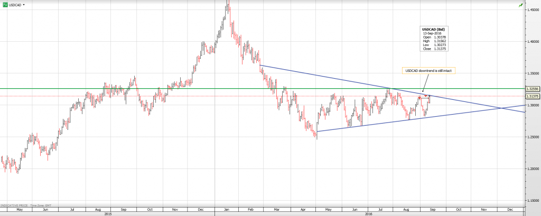Select the 1.31375 last-price tag on axis
This screenshot has height=216, width=541.
tap(532, 96)
